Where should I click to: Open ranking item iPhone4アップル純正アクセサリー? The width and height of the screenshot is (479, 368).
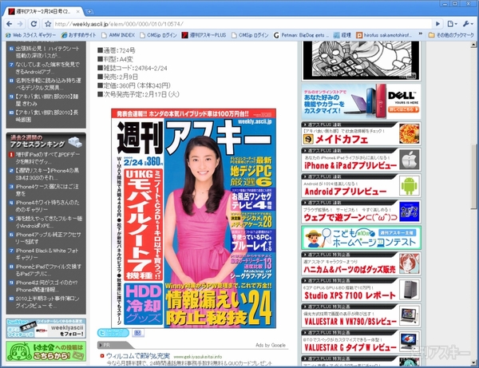(48, 238)
